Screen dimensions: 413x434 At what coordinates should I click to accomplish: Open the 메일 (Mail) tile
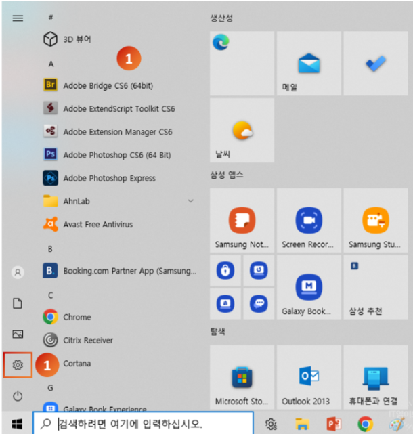tap(309, 64)
